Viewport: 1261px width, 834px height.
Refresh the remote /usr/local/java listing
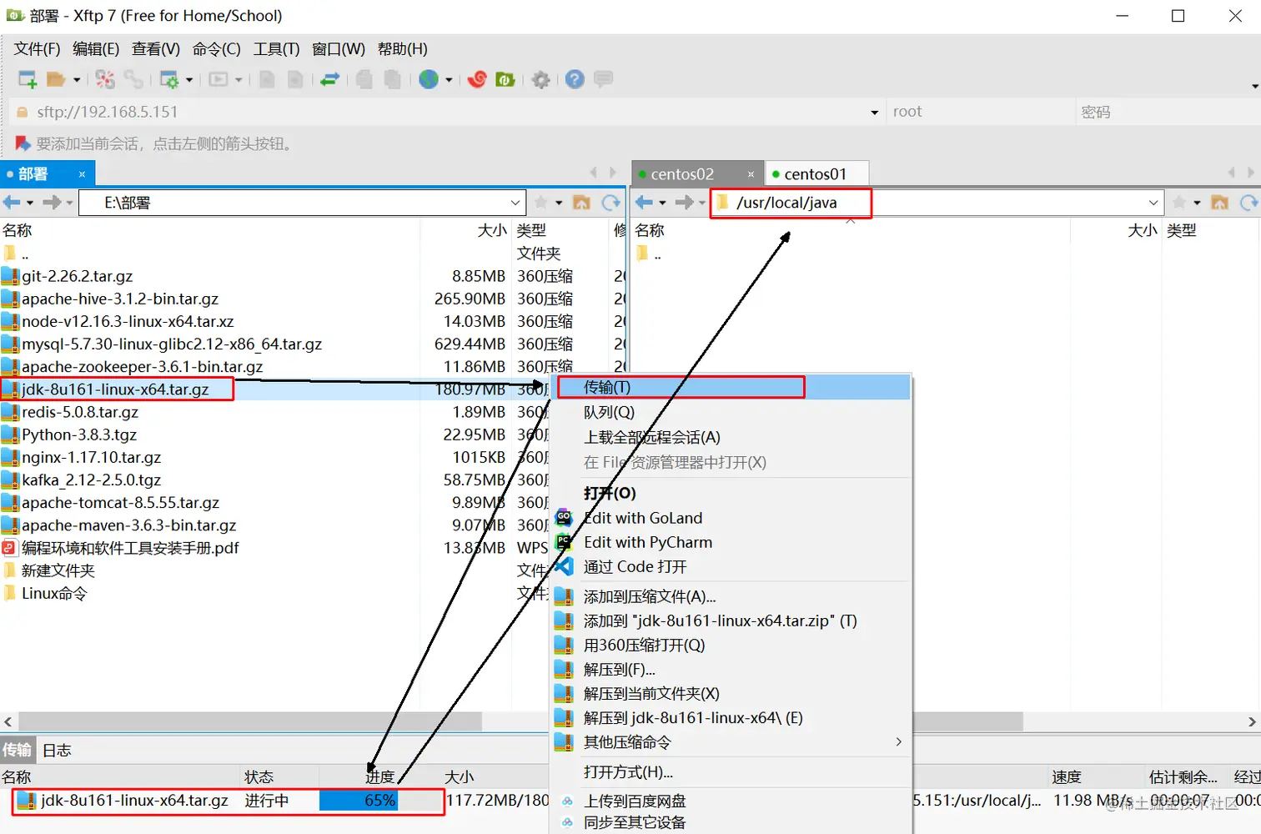coord(1248,203)
